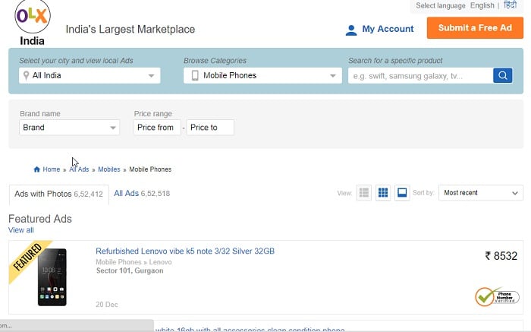The height and width of the screenshot is (332, 531).
Task: Click the Sector 101, Gurgaon location text
Action: point(130,270)
